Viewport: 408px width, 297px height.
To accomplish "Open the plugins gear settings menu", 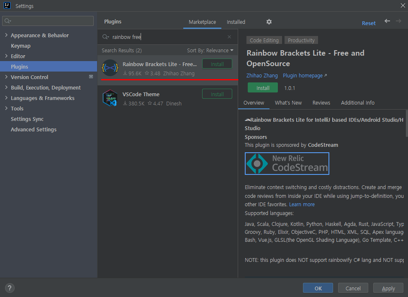I will point(269,22).
